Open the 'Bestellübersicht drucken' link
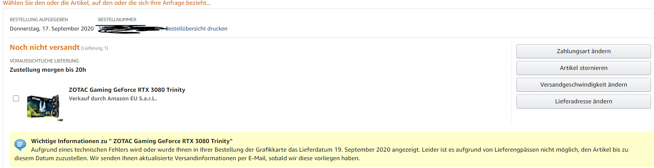654x168 pixels. point(196,29)
